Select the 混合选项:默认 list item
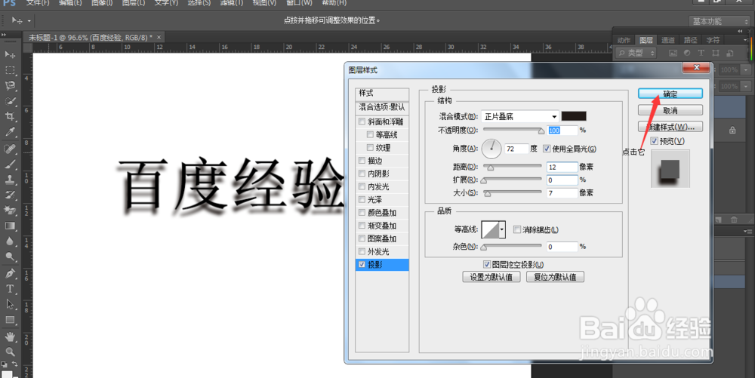Screen dimensions: 755x378 tap(382, 107)
